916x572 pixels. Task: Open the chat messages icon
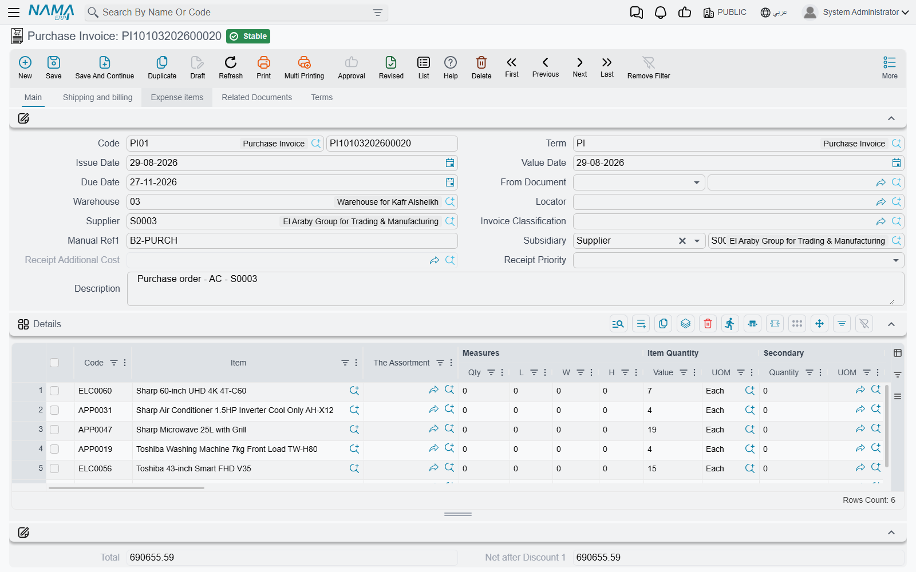[x=636, y=13]
